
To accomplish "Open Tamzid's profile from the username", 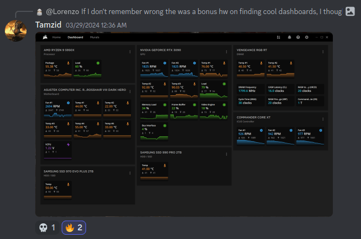I will [48, 25].
